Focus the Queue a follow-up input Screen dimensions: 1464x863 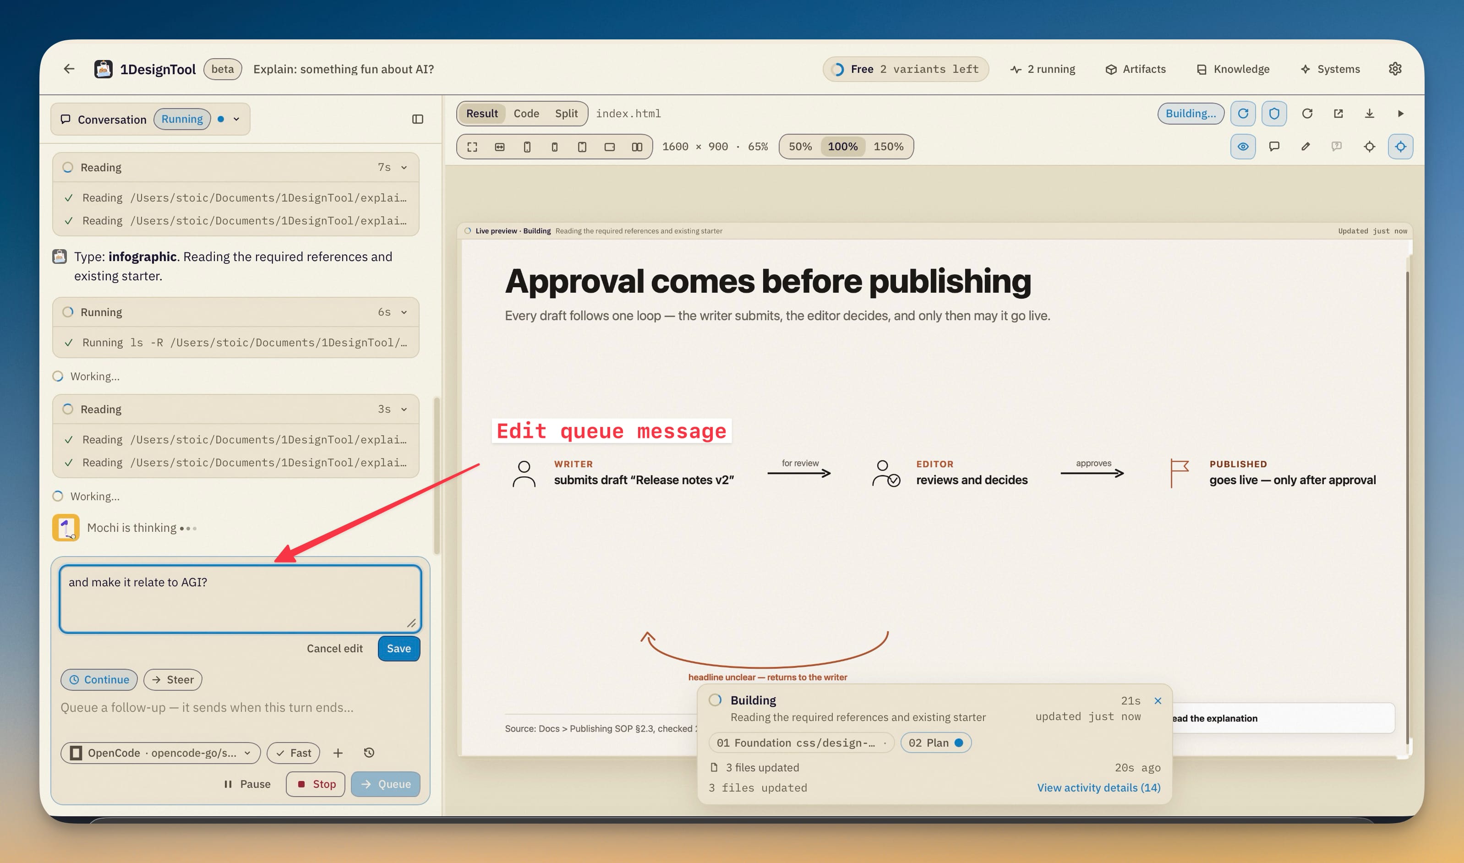pyautogui.click(x=240, y=708)
